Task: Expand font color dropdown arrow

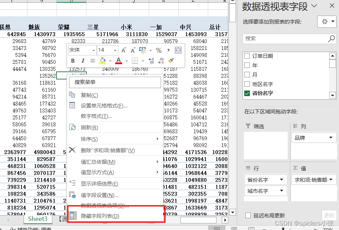Action: click(x=127, y=61)
